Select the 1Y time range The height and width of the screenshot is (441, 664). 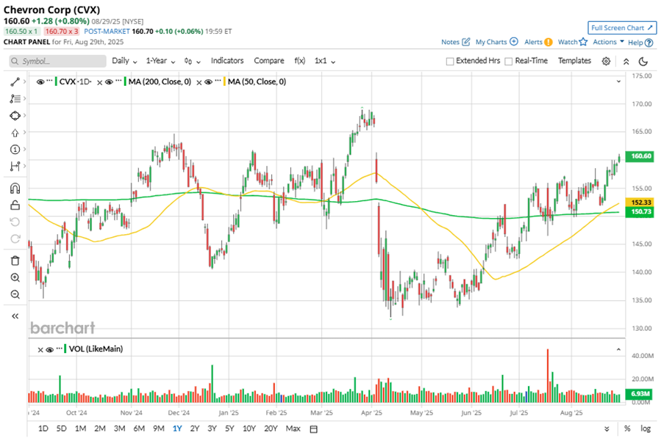pyautogui.click(x=177, y=429)
